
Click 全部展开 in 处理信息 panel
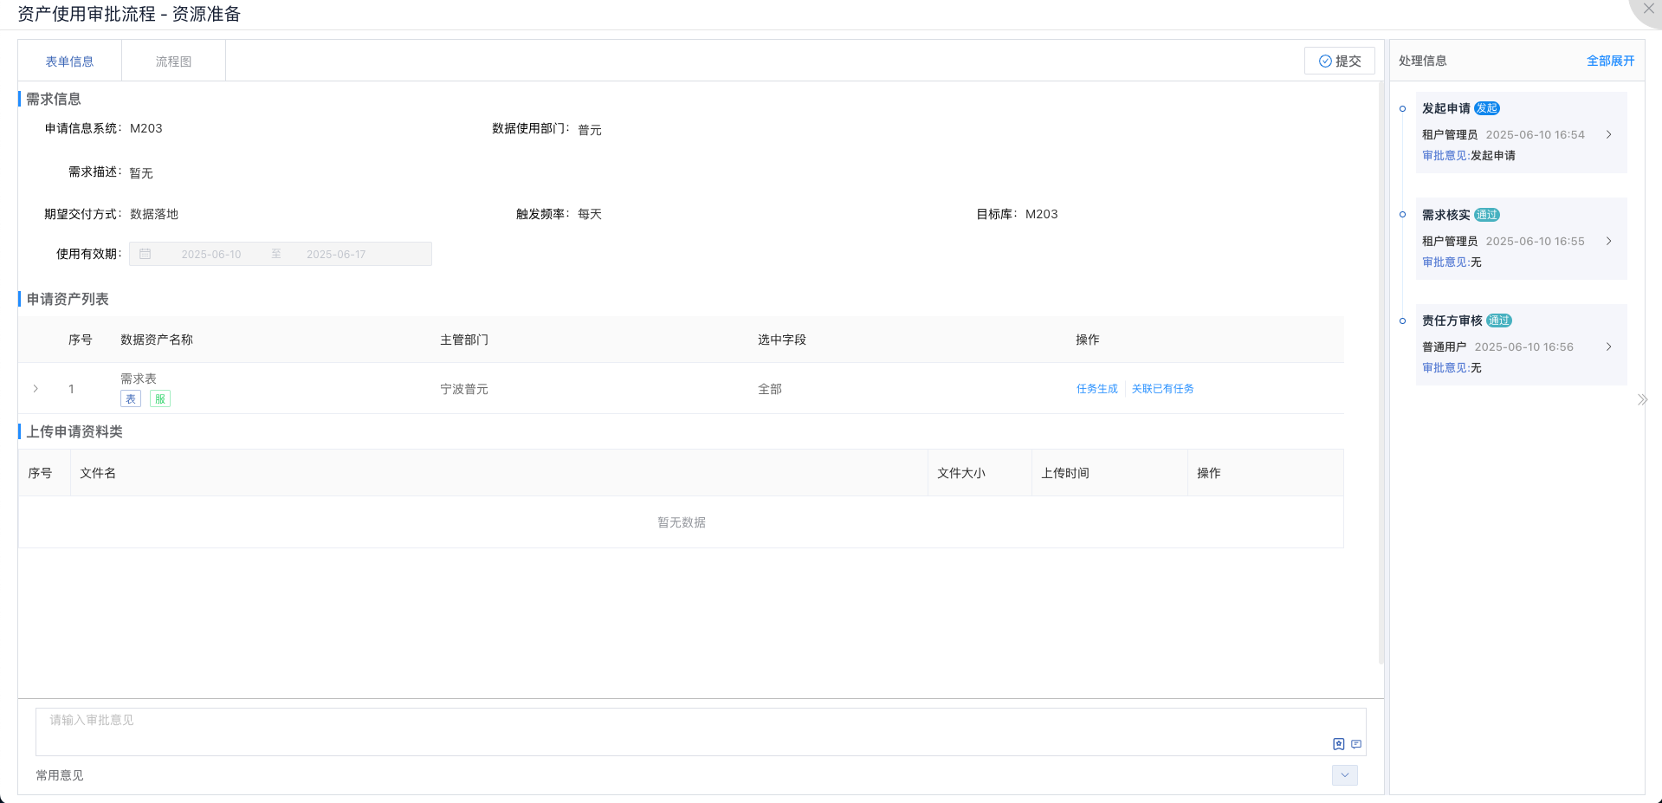[1610, 61]
